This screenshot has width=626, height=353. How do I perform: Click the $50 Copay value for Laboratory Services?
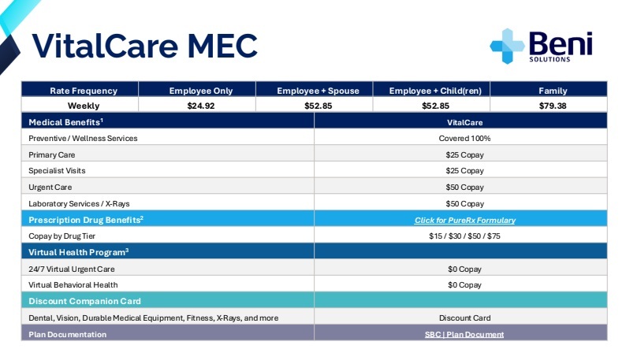pyautogui.click(x=464, y=204)
